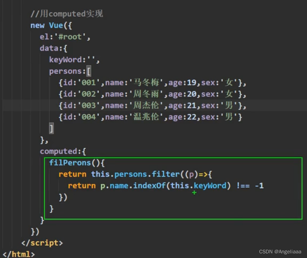
Task: Click the sex value '男' in row 004
Action: click(229, 117)
